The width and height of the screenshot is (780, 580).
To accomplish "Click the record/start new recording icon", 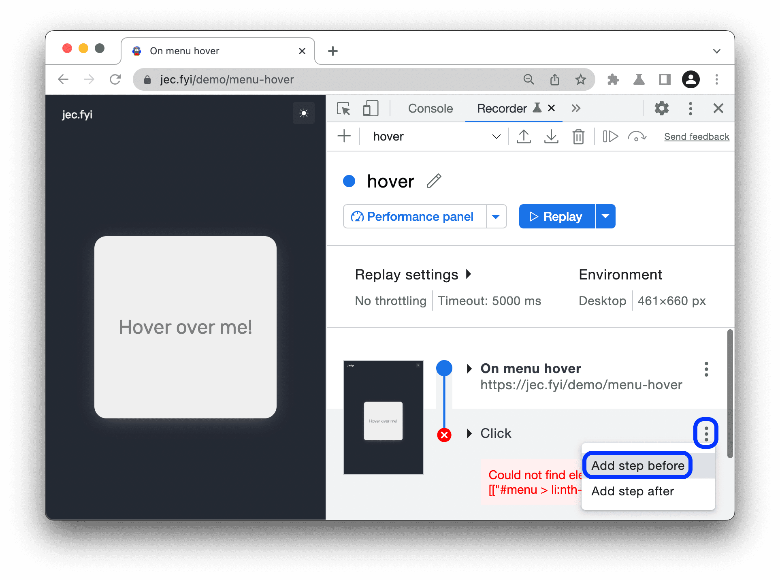I will (344, 136).
